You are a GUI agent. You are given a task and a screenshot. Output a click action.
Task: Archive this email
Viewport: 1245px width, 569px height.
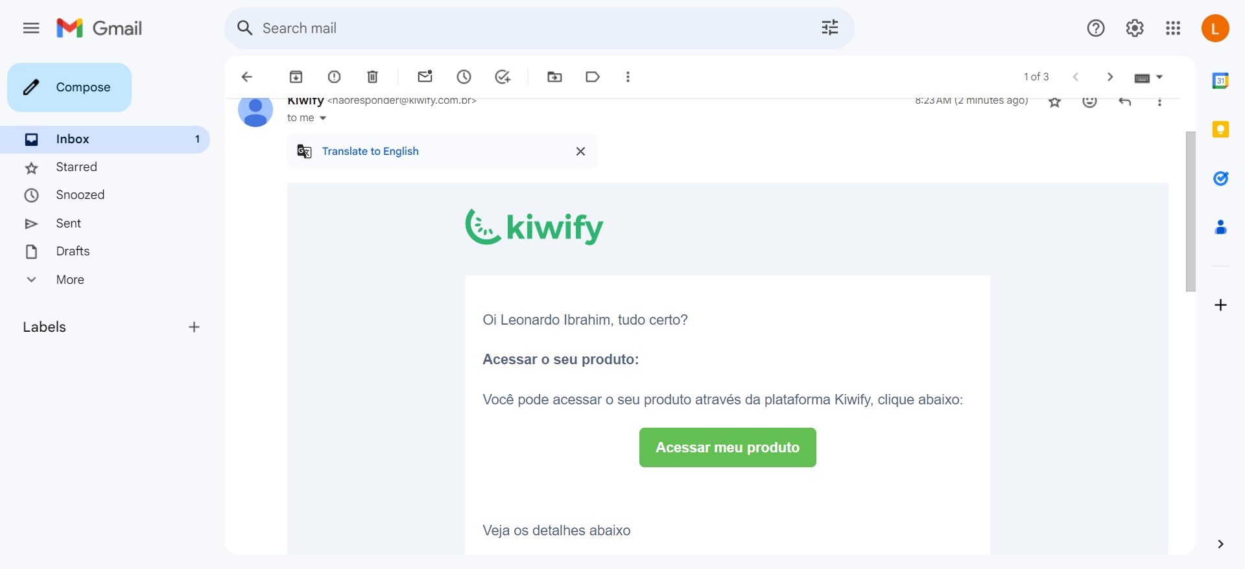point(296,77)
